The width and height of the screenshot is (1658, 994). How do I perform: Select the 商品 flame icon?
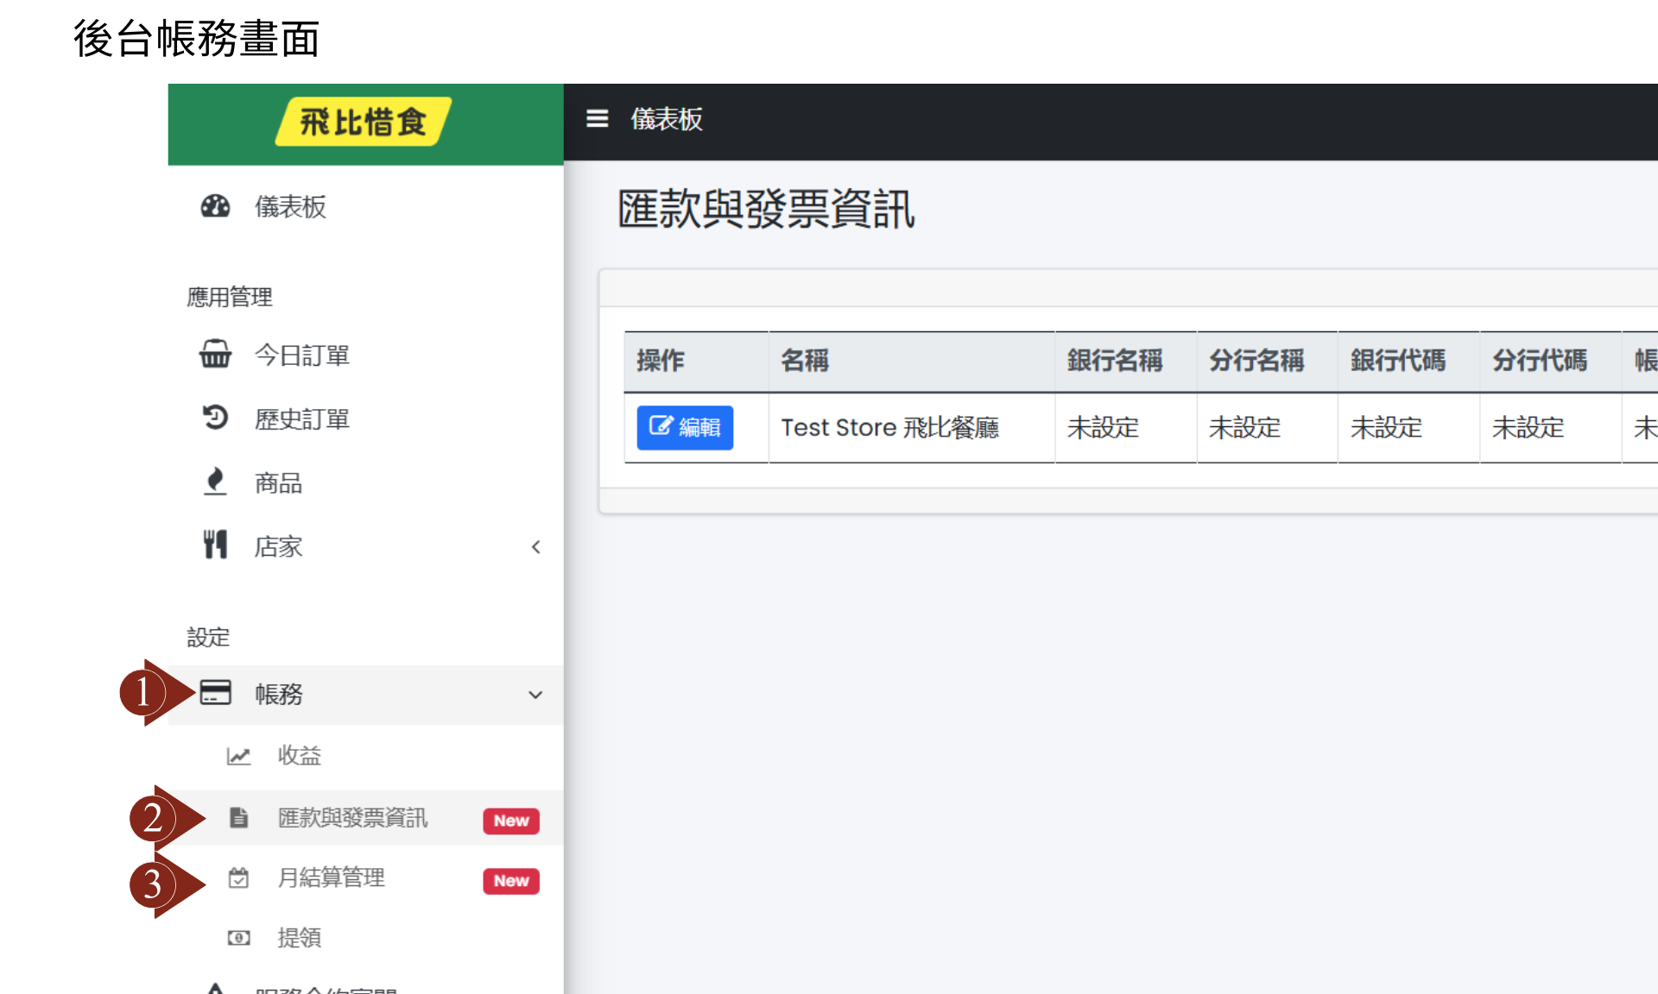tap(215, 481)
